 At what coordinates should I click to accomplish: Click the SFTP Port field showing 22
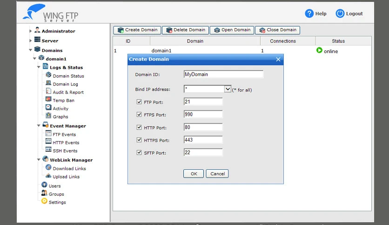(203, 152)
